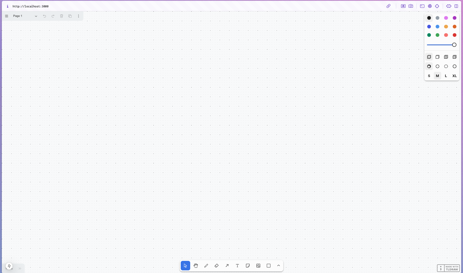
Task: Click the Undo arrow
Action: [x=44, y=16]
